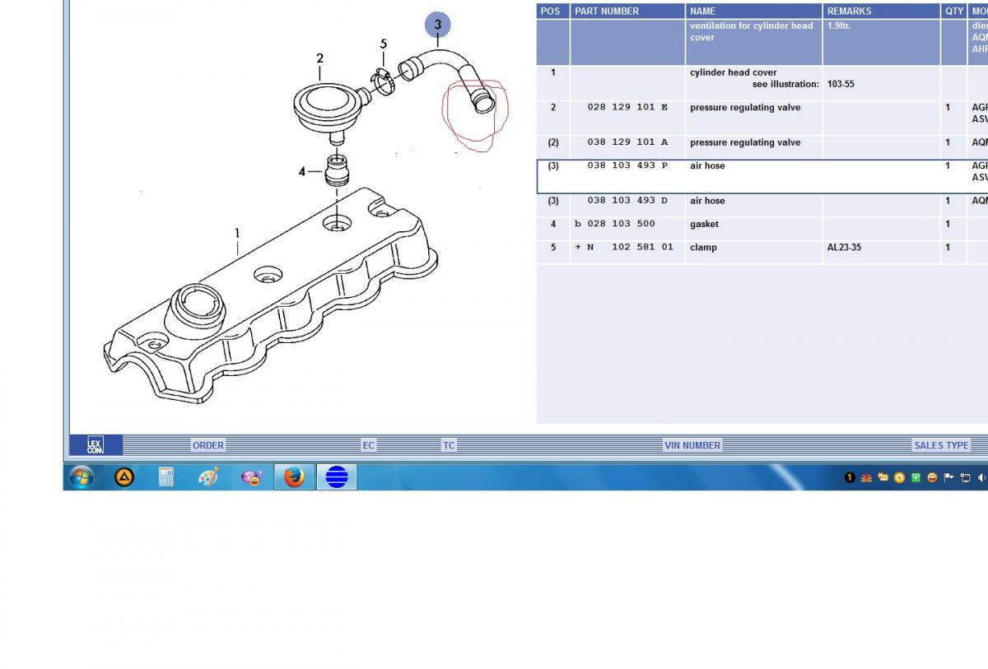Open Paint from the taskbar

click(208, 476)
